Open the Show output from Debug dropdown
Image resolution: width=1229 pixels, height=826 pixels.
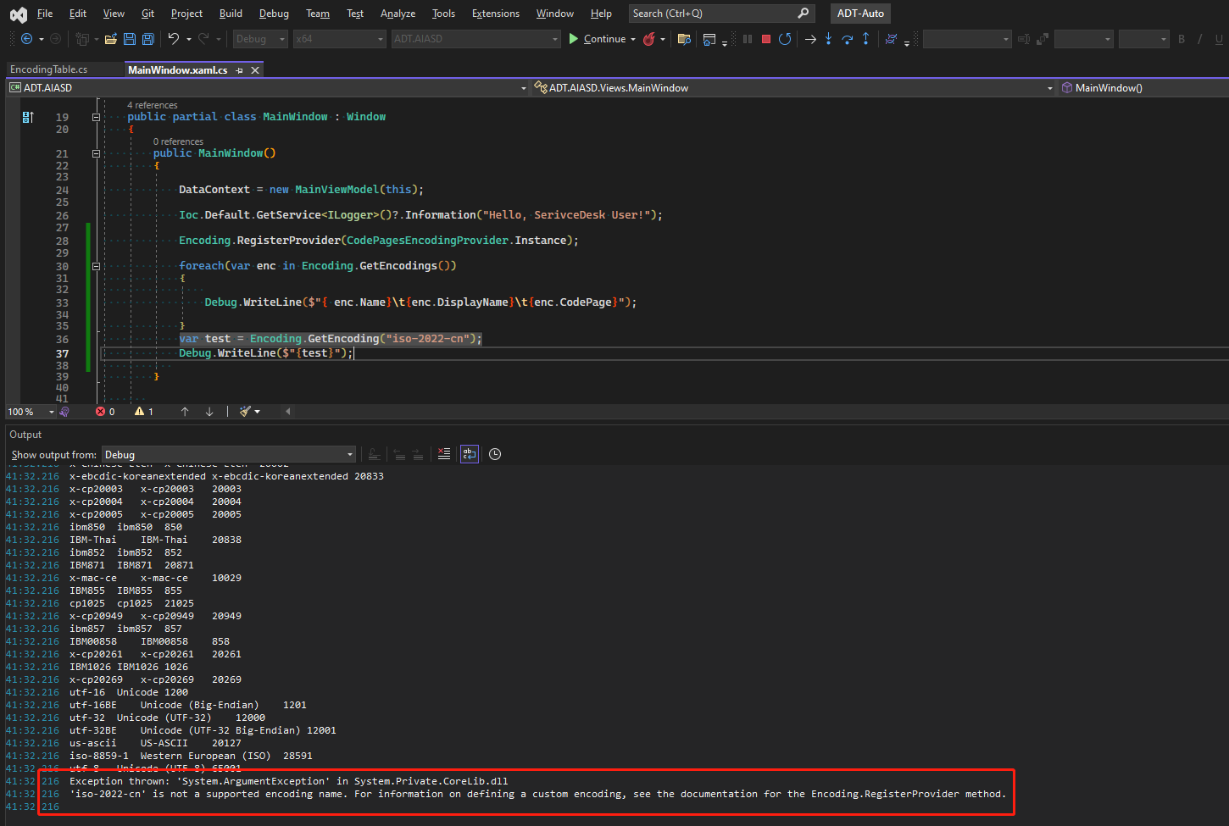[x=229, y=455]
